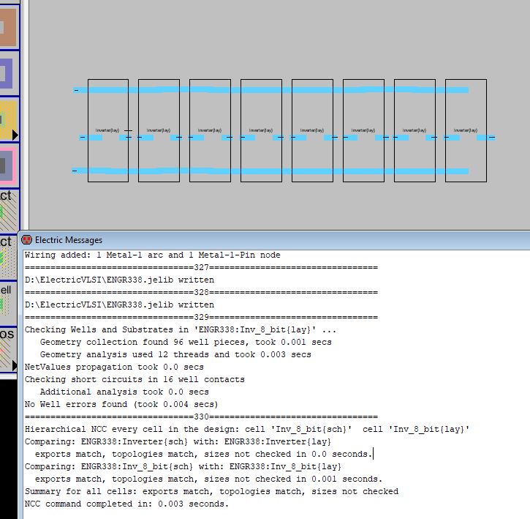This screenshot has height=519, width=530.
Task: Click the upper 'ct' contact palette entry
Action: point(8,207)
